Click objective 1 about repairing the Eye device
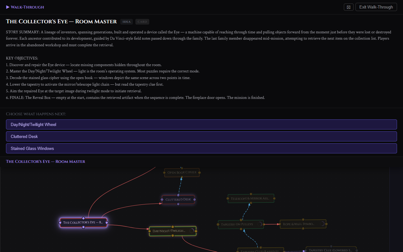 click(84, 65)
